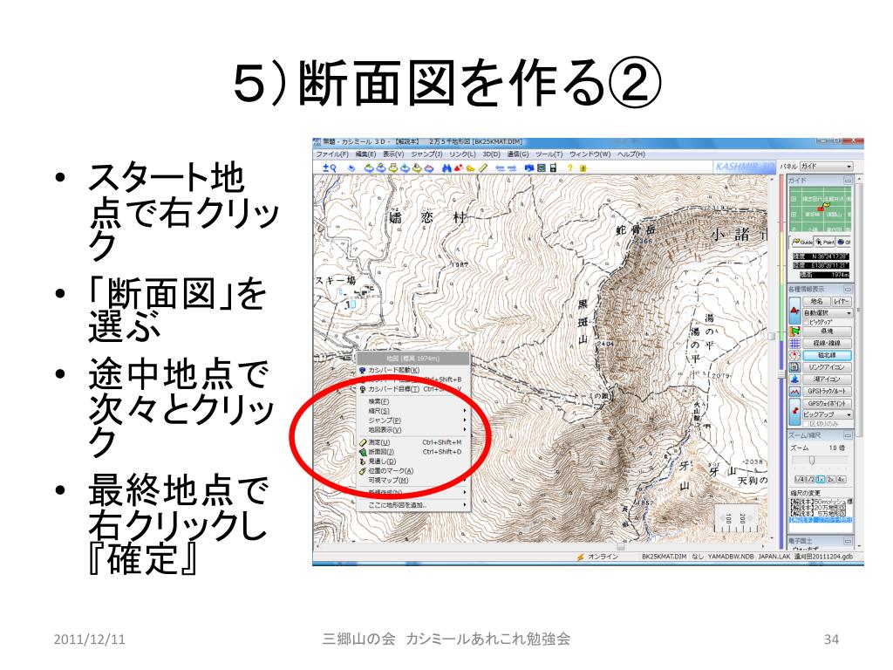Screen dimensions: 893x670
Task: Click the yellow cheese-shaped toolbar icon
Action: 470,168
